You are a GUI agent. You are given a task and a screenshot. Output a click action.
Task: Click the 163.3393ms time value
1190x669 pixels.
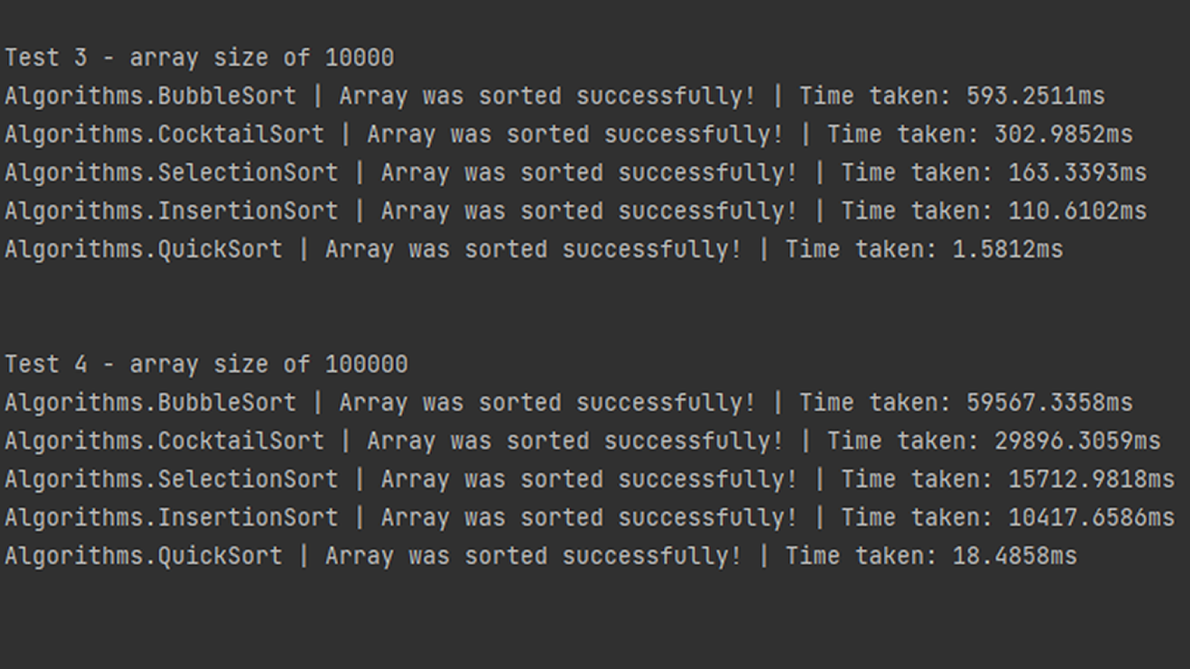pyautogui.click(x=1077, y=173)
